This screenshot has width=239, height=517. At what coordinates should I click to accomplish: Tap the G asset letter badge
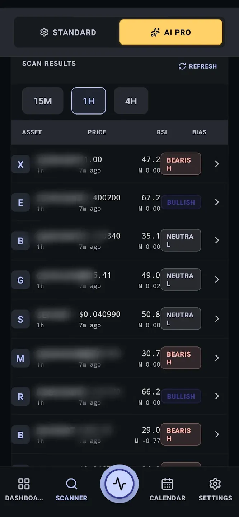pyautogui.click(x=20, y=280)
